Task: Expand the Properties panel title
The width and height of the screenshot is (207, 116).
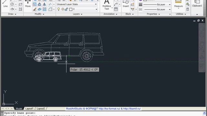Action: click(x=153, y=14)
